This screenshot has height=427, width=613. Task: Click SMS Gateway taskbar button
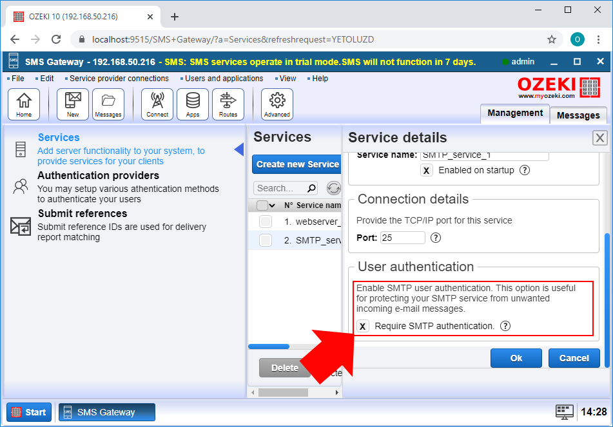click(x=107, y=412)
